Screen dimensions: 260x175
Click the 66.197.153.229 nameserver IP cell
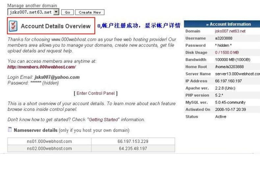[x=133, y=141]
